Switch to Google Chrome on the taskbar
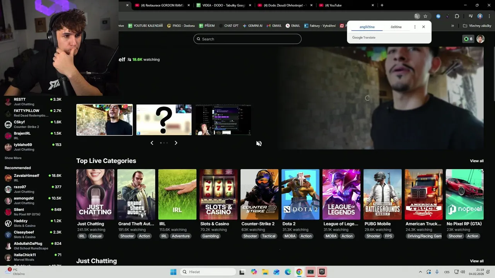 pyautogui.click(x=299, y=272)
